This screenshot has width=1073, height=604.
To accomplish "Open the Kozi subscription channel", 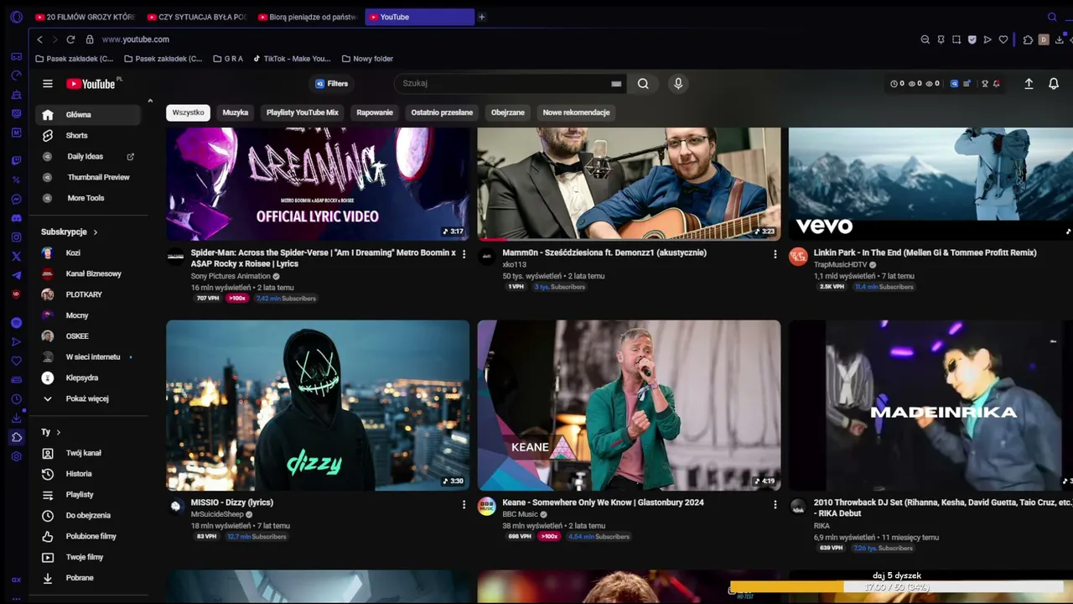I will (x=87, y=253).
